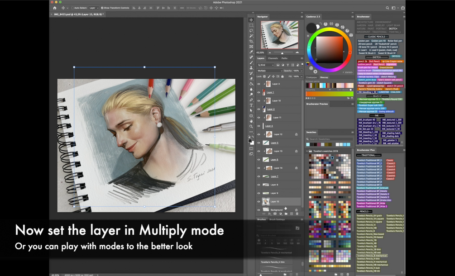This screenshot has height=276, width=455.
Task: Select the Crop tool
Action: [x=251, y=41]
